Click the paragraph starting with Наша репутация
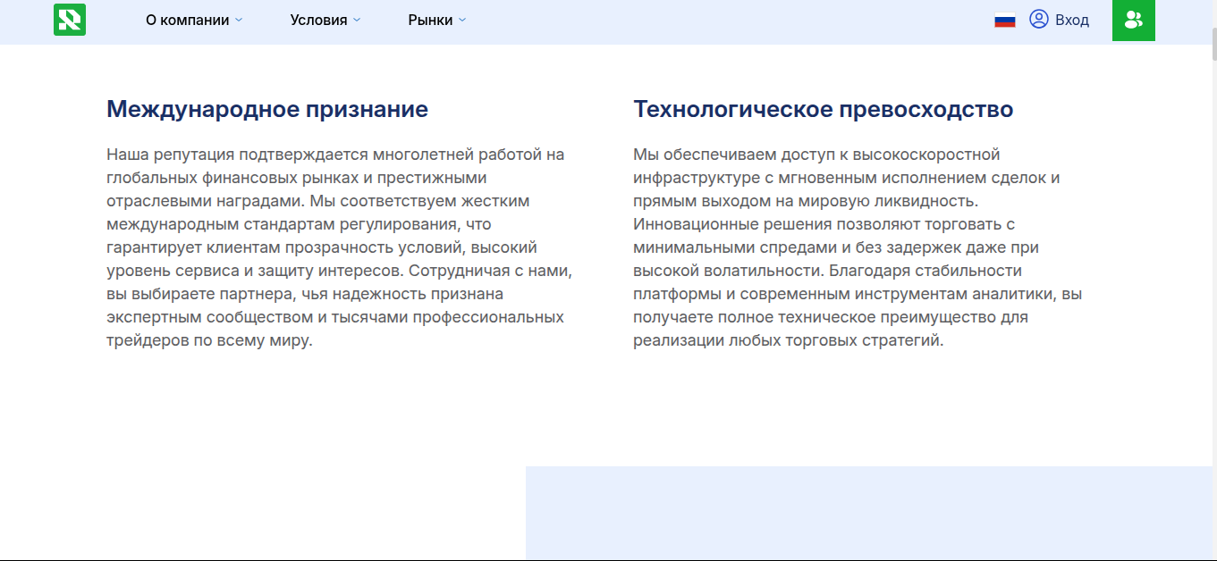Image resolution: width=1217 pixels, height=561 pixels. coord(338,247)
